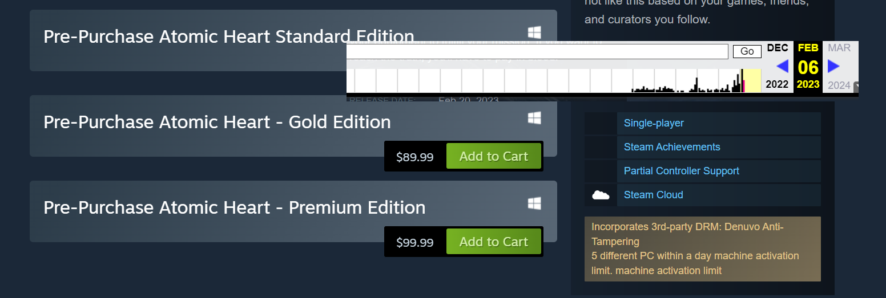Image resolution: width=886 pixels, height=298 pixels.
Task: Add Premium Edition to cart
Action: pyautogui.click(x=493, y=242)
